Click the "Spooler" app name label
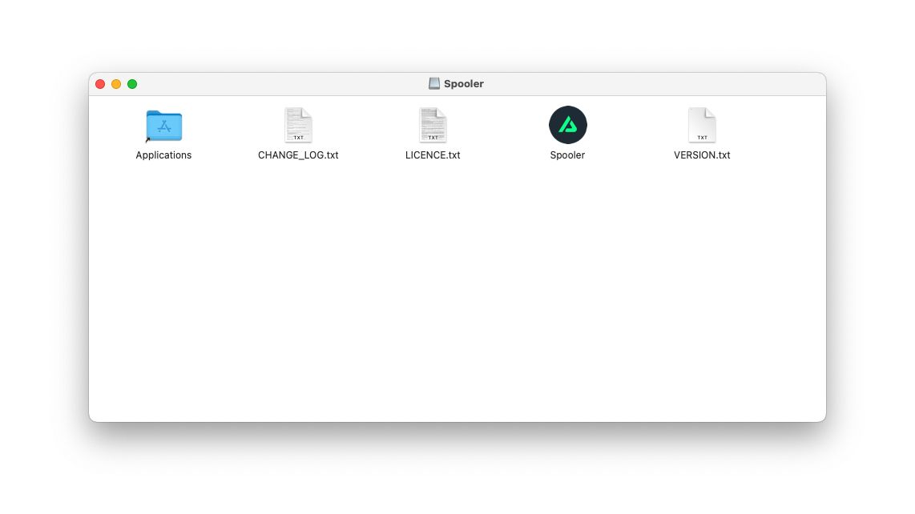The width and height of the screenshot is (915, 514). tap(567, 155)
